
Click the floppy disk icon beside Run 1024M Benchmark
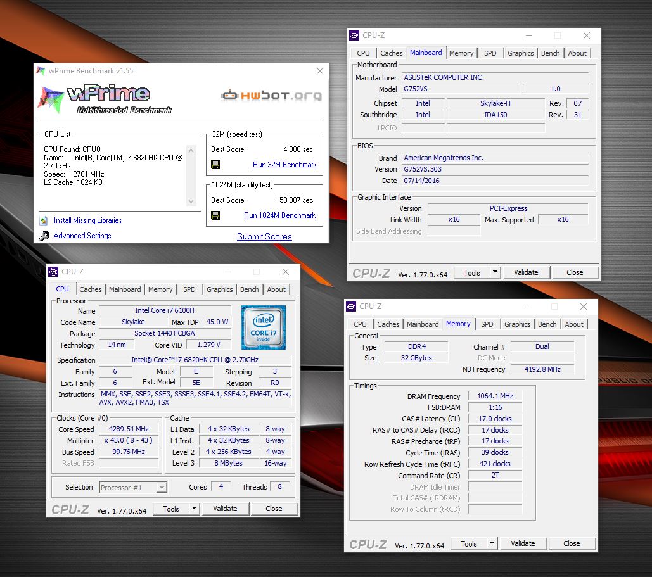tap(215, 215)
